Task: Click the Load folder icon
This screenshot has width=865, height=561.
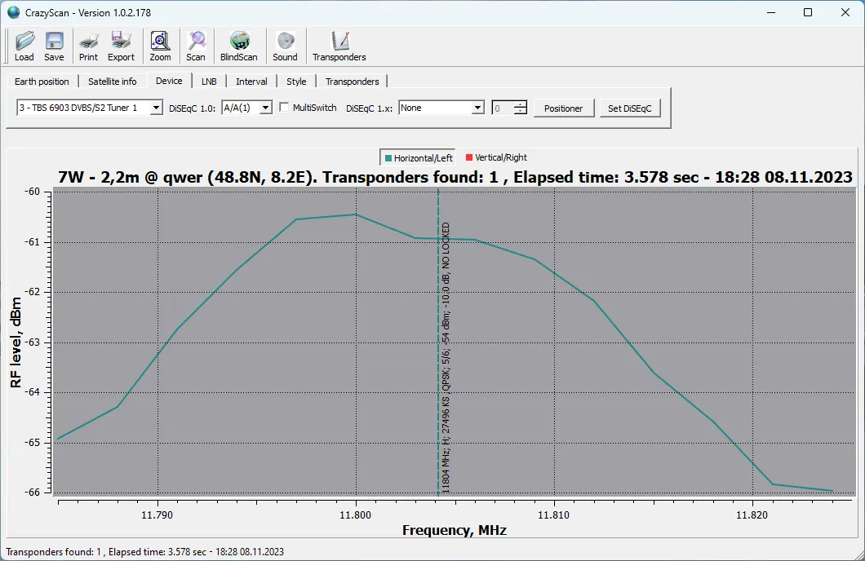Action: (x=24, y=41)
